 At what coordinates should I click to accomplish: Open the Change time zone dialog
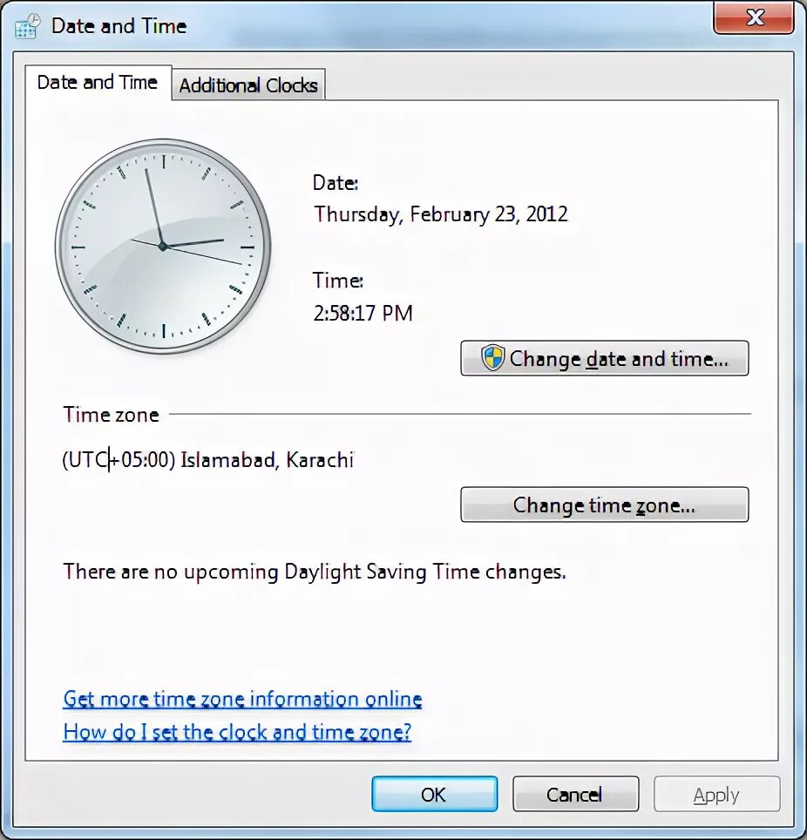(605, 505)
